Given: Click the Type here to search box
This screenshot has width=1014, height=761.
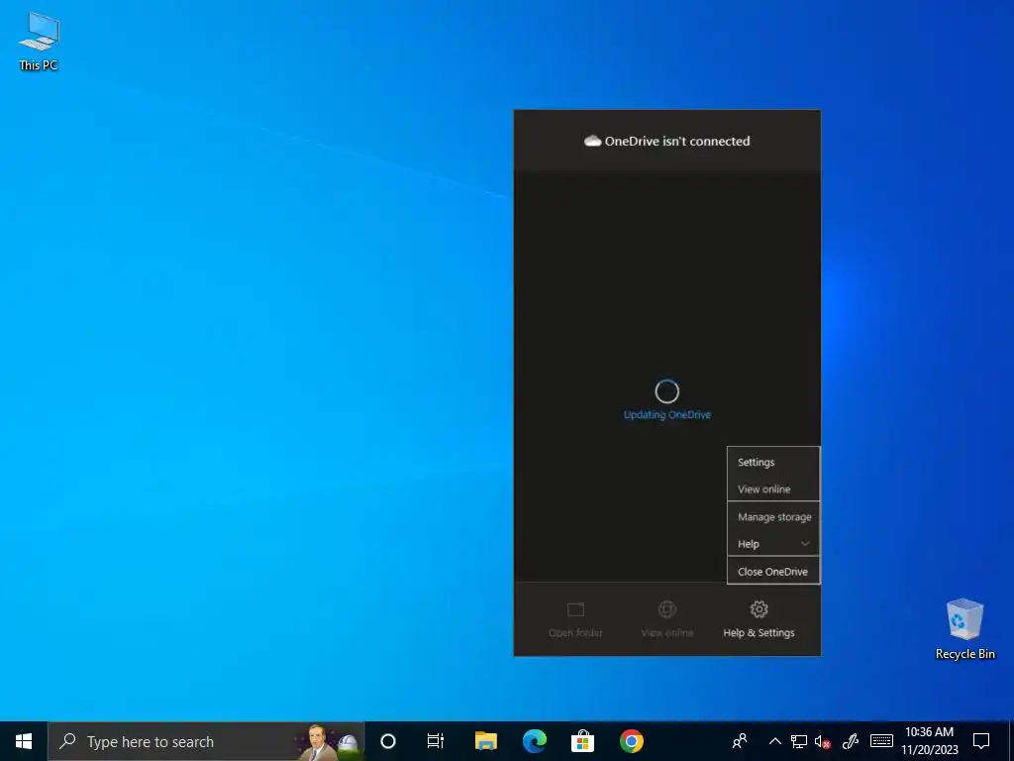Looking at the screenshot, I should 206,741.
